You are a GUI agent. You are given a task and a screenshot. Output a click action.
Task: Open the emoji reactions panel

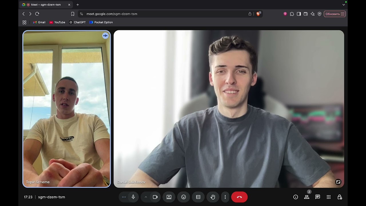[x=184, y=197]
